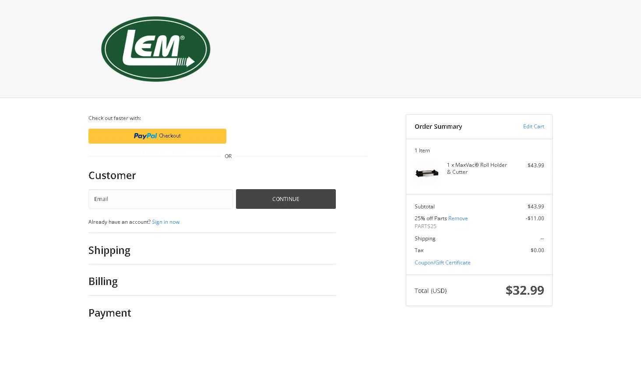Image resolution: width=641 pixels, height=384 pixels.
Task: Click 'Already have an account?' text
Action: 120,222
